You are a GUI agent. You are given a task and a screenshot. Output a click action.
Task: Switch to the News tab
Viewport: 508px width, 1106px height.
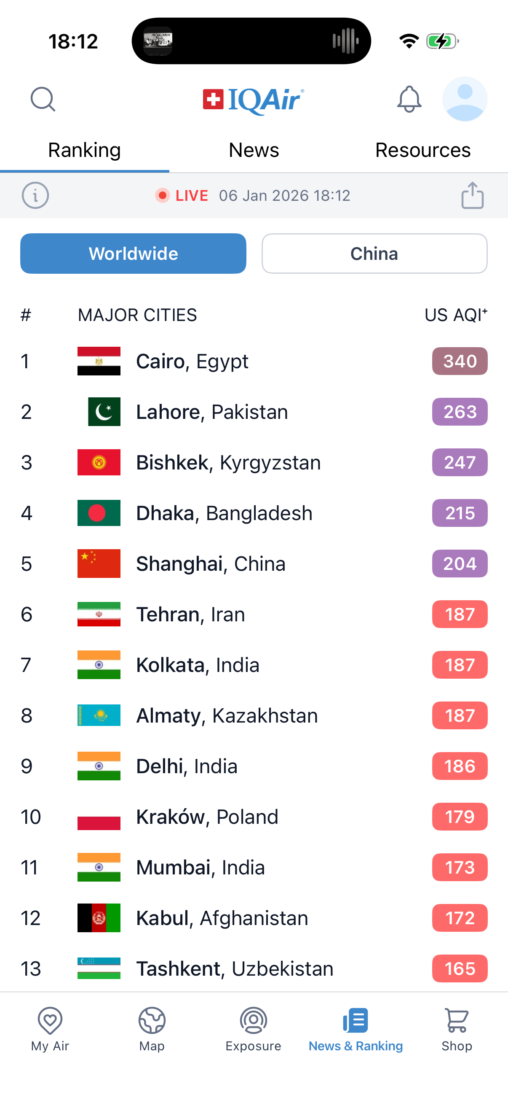(x=254, y=150)
